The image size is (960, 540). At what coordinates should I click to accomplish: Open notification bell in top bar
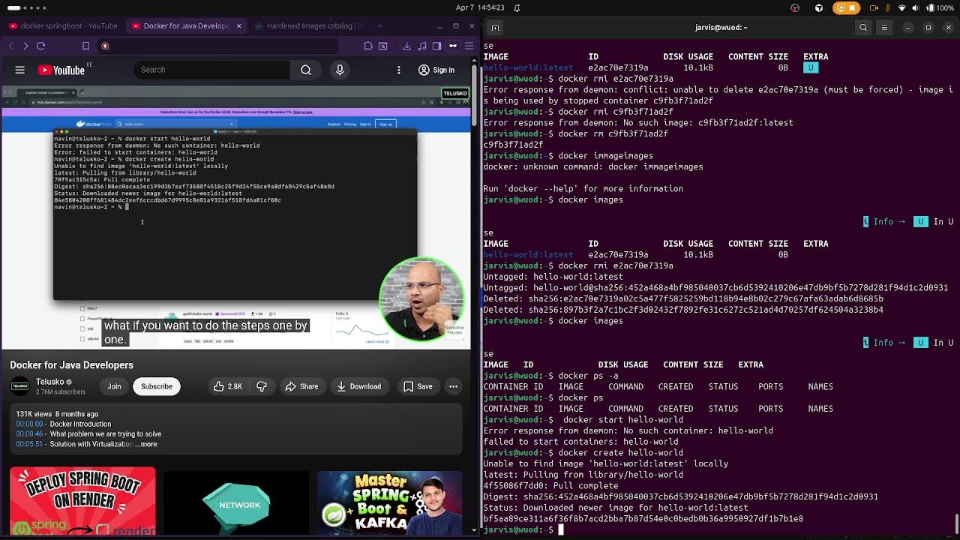[x=517, y=7]
